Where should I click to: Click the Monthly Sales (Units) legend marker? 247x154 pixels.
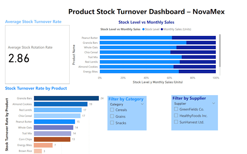pos(162,29)
